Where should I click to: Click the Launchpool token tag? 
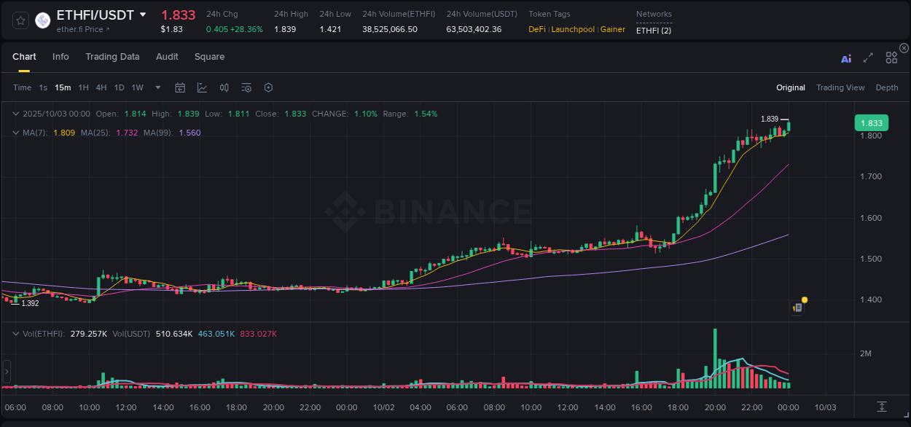[x=571, y=30]
